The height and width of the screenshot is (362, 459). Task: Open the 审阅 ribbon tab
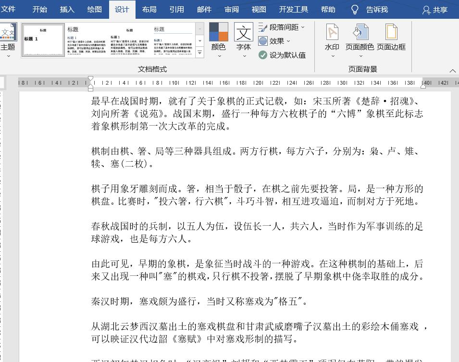pyautogui.click(x=232, y=9)
